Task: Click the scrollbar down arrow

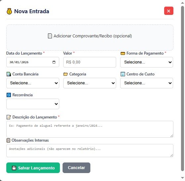Action: pos(182,178)
